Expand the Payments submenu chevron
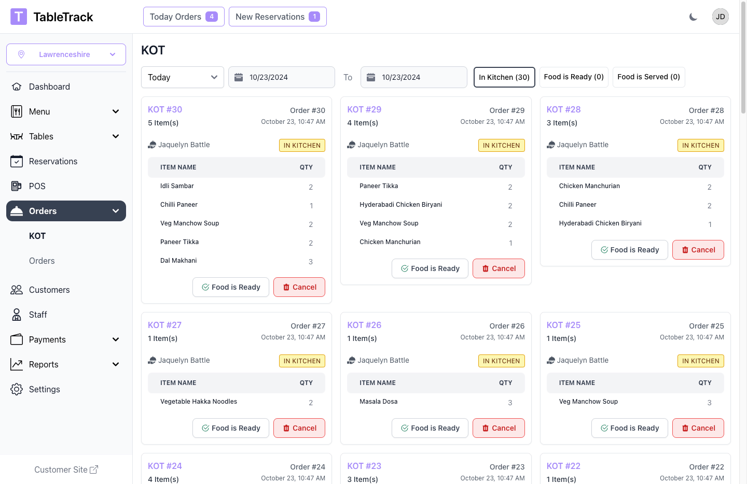This screenshot has height=484, width=747. [116, 339]
